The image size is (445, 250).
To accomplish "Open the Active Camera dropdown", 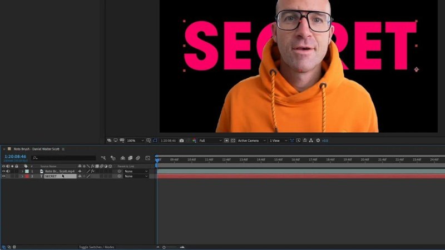I will click(251, 141).
